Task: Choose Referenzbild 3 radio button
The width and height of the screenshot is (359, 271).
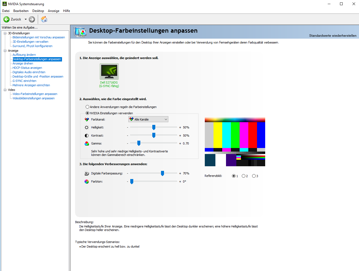Action: (254, 176)
